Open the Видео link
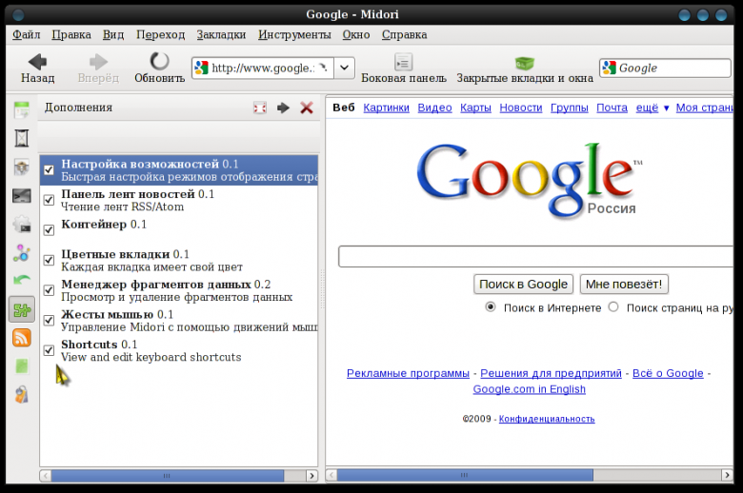Image resolution: width=743 pixels, height=493 pixels. [434, 108]
